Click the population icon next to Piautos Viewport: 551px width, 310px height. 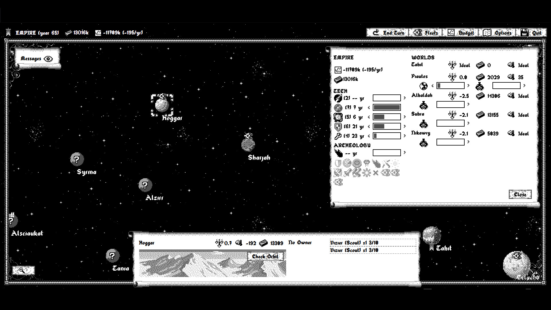click(424, 86)
